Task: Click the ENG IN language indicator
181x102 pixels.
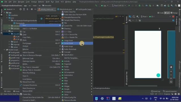Action: point(156,99)
